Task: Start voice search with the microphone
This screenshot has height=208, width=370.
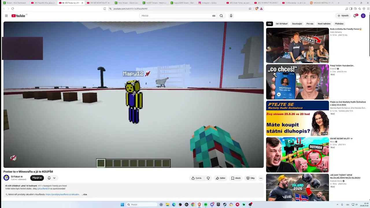Action: 231,16
